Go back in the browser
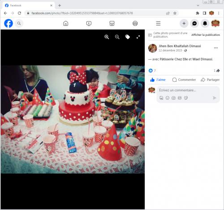The width and height of the screenshot is (224, 210). 5,13
